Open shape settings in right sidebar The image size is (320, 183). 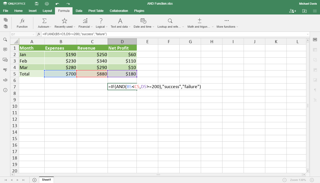(x=315, y=60)
